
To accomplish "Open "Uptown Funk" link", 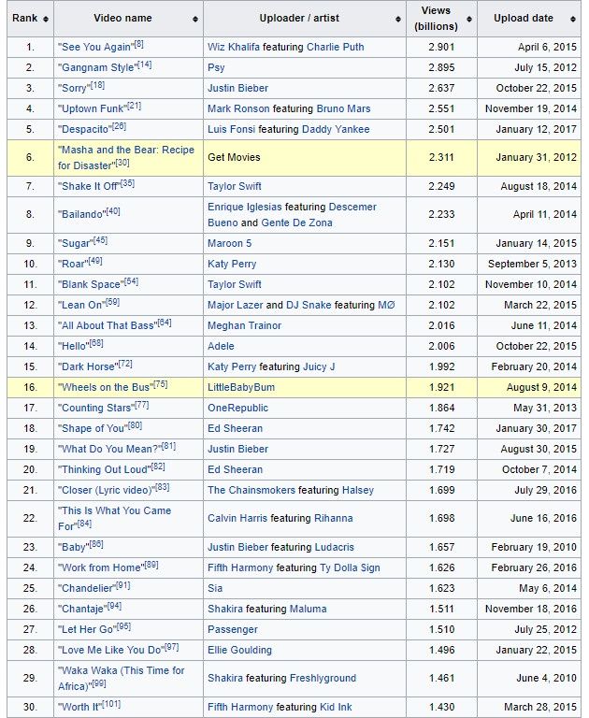I will [x=93, y=109].
